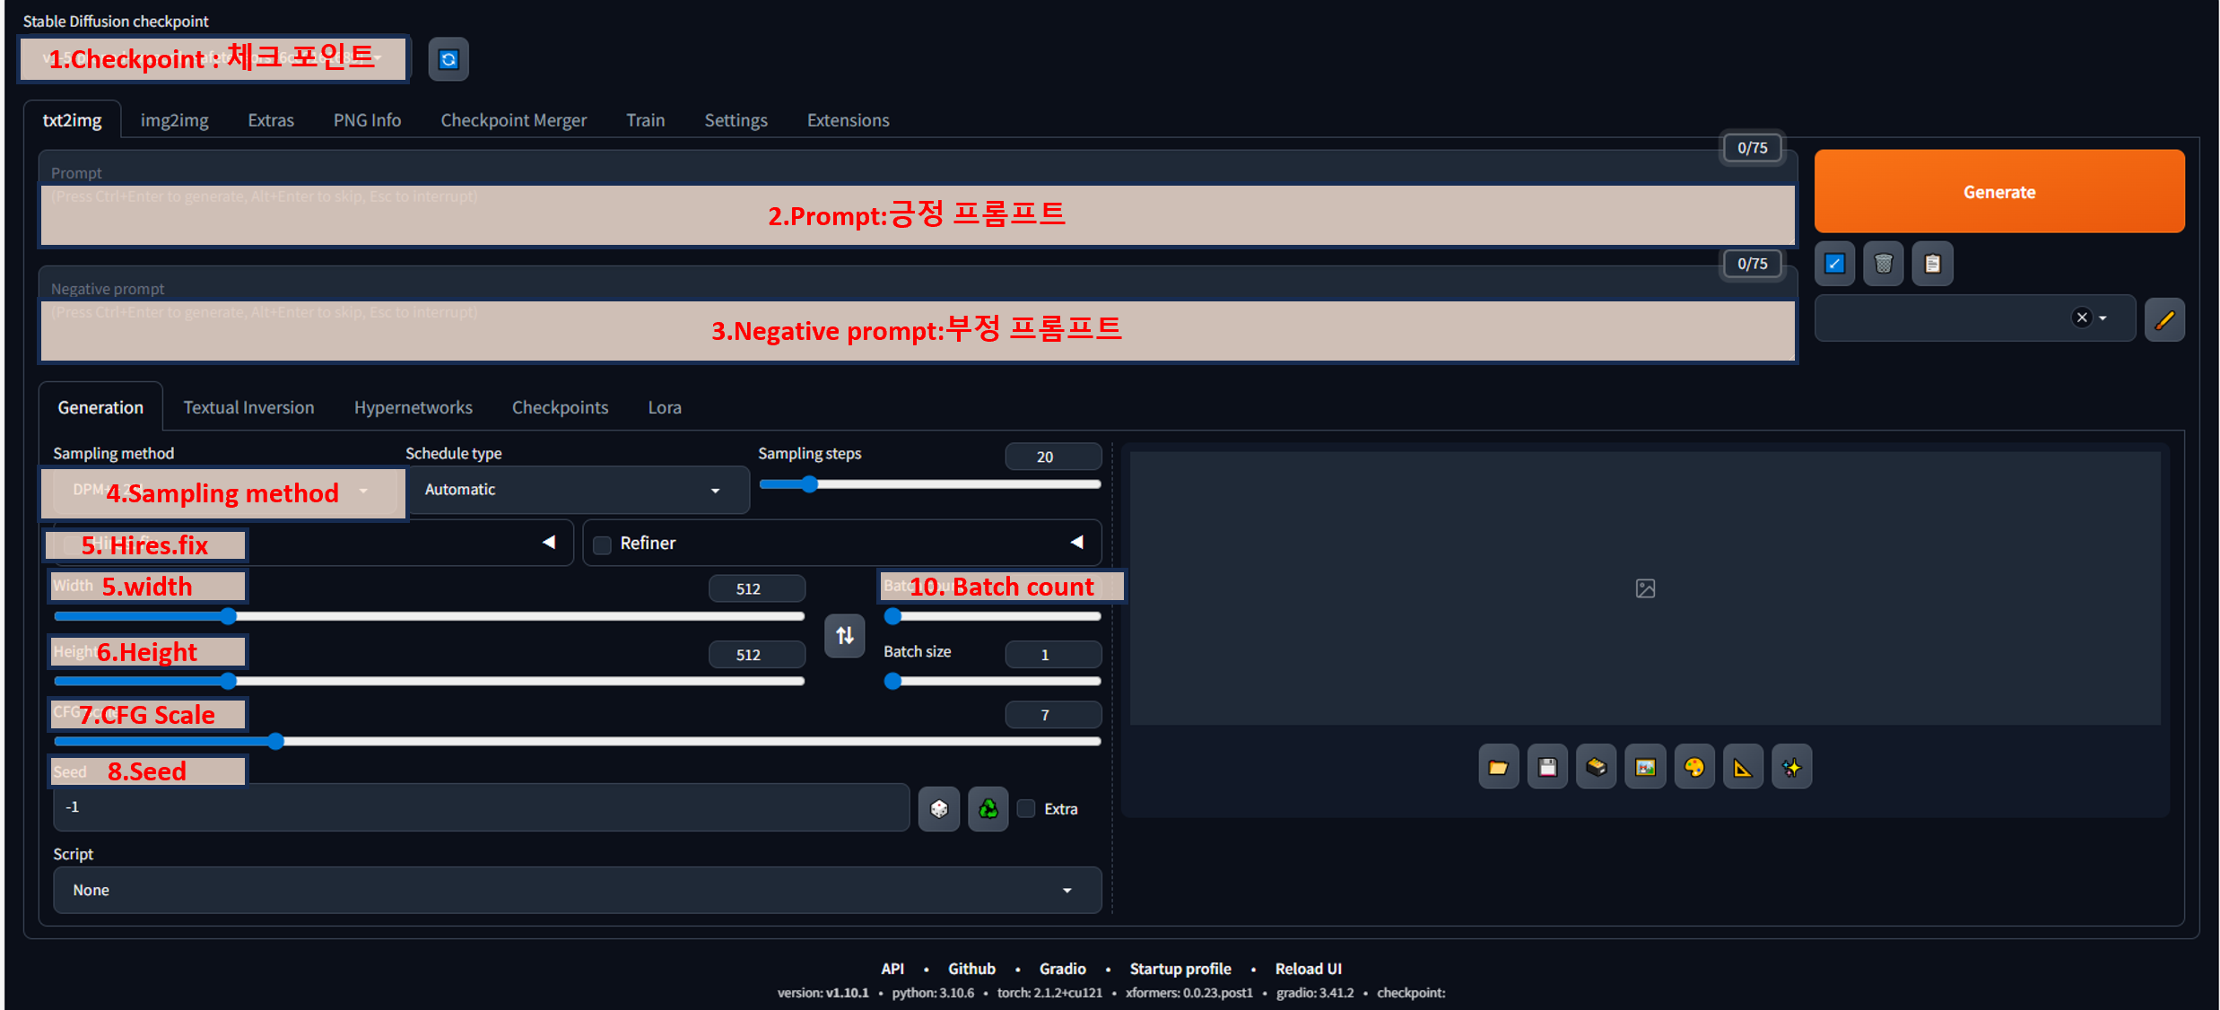Image resolution: width=2220 pixels, height=1010 pixels.
Task: Click the trash clear prompt icon
Action: (1883, 264)
